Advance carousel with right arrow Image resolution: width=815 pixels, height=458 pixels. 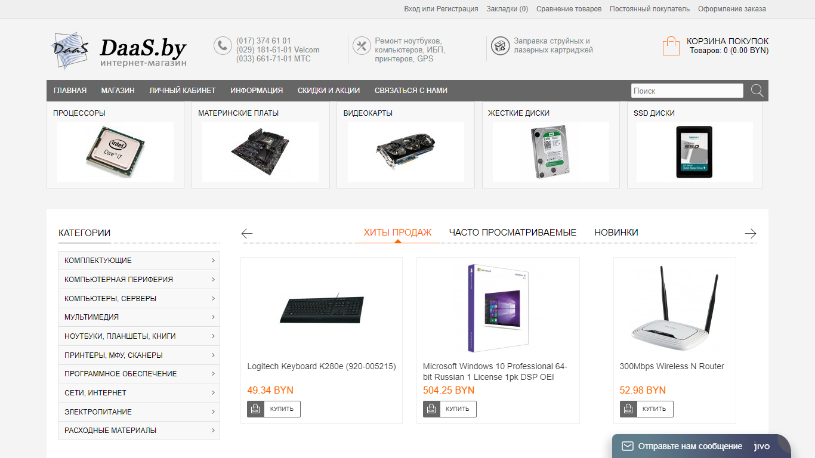[x=751, y=233]
